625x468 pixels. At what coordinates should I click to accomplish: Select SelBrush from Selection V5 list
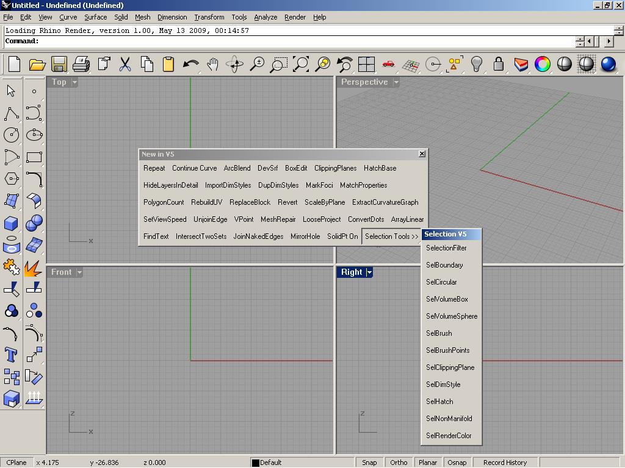point(439,333)
